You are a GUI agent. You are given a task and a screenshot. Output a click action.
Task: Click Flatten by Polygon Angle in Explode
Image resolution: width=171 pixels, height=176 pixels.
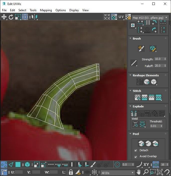tap(141, 113)
